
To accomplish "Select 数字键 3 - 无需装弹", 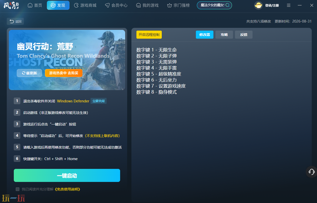I will [156, 62].
